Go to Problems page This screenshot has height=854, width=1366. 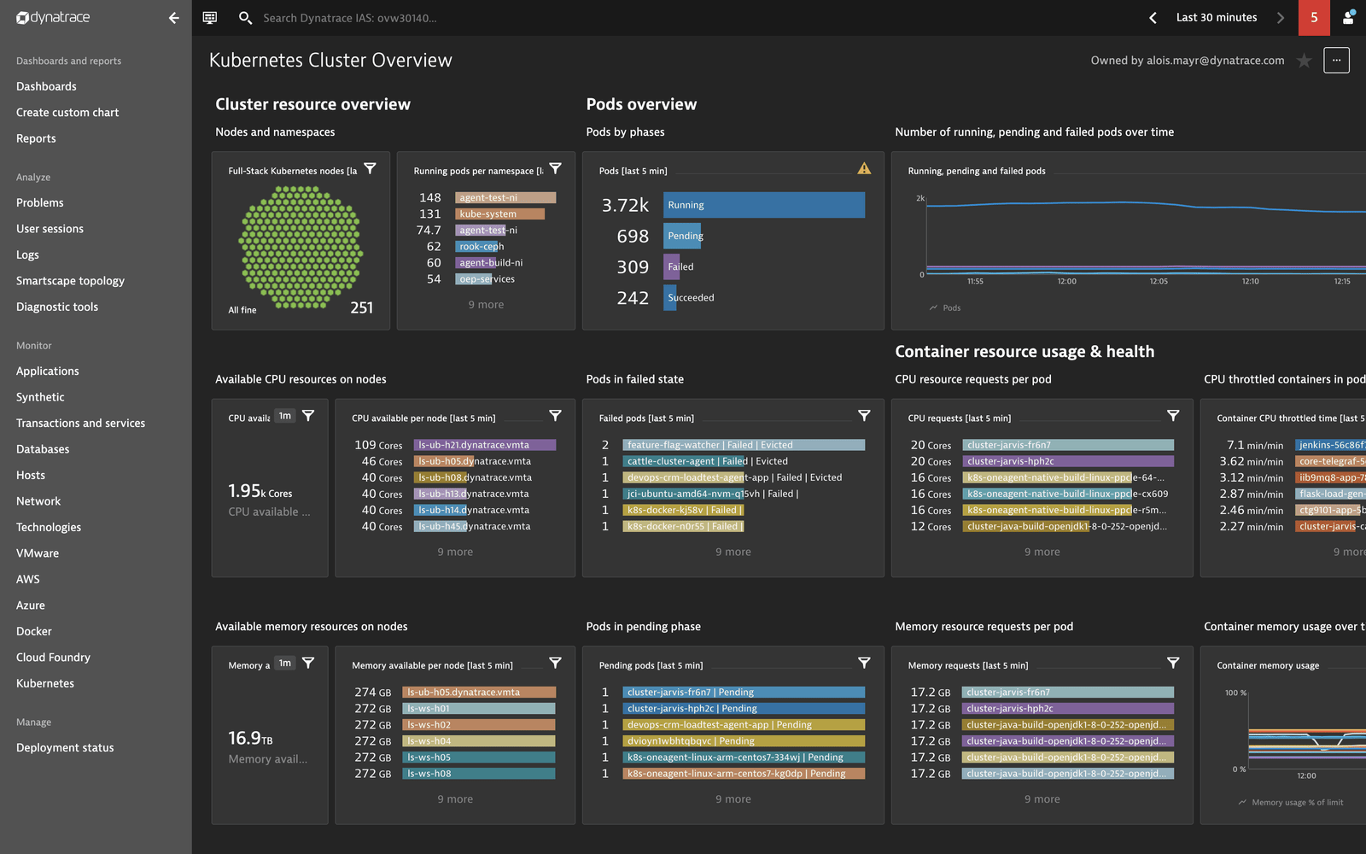point(40,202)
